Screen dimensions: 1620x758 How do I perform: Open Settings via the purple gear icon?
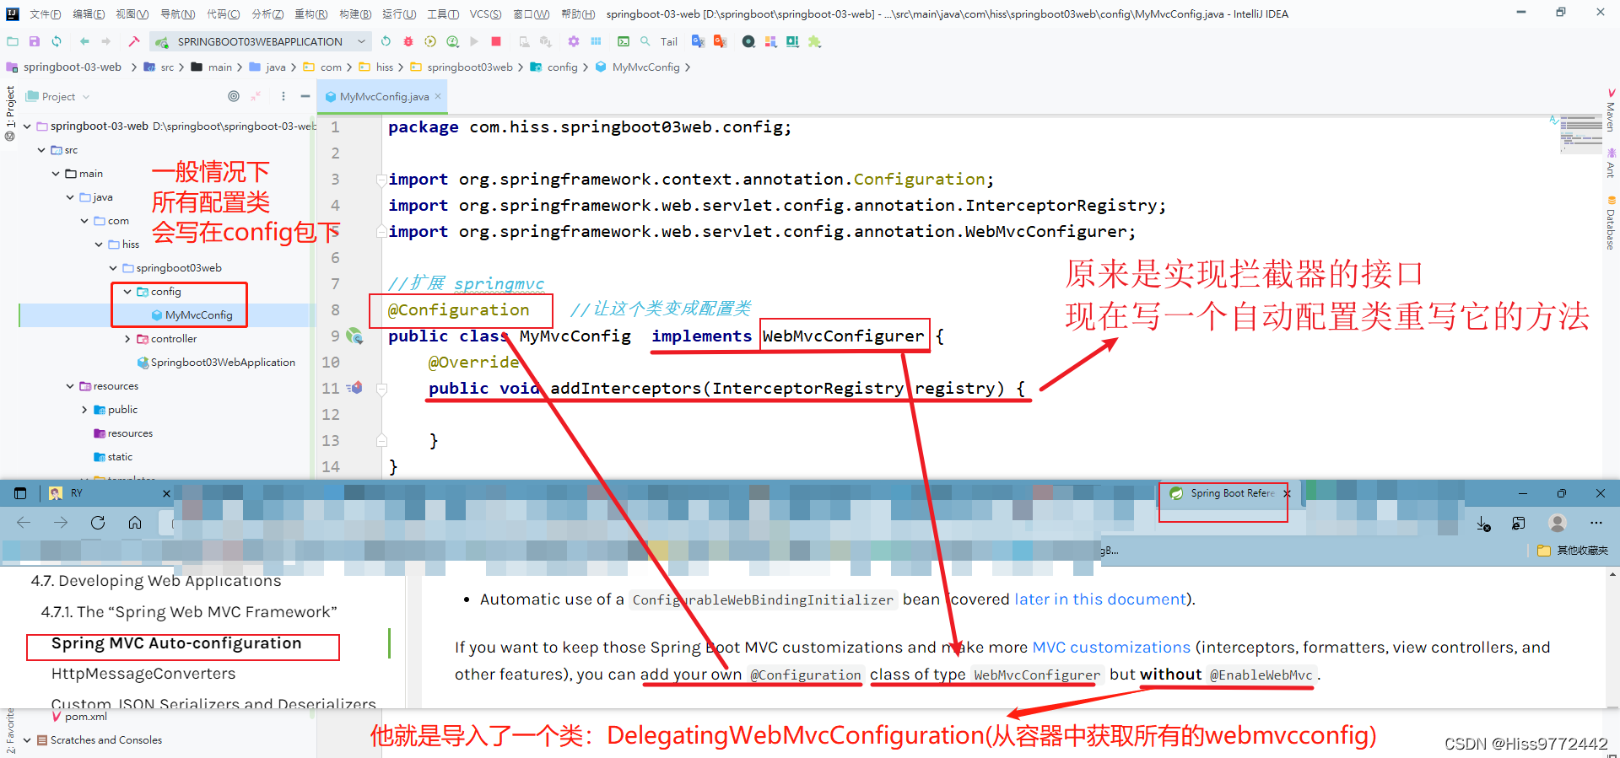pyautogui.click(x=574, y=41)
